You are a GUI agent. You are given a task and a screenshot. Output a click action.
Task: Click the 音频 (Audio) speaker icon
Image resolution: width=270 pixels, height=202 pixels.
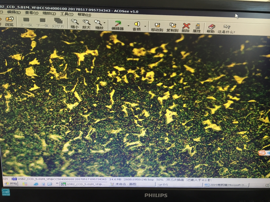coord(137,26)
